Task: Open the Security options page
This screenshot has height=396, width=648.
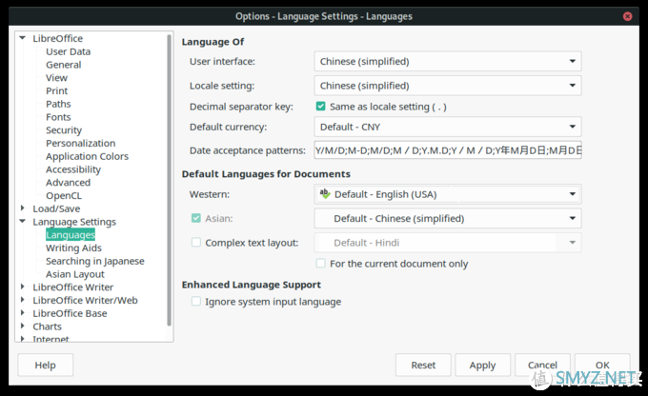Action: click(64, 130)
